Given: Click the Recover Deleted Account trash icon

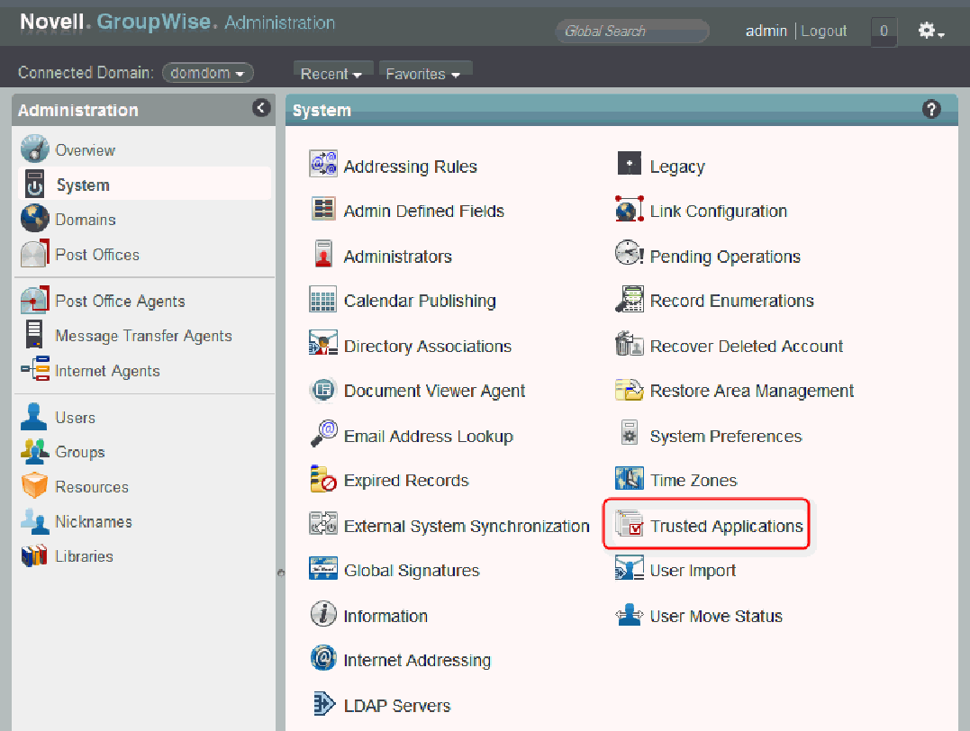Looking at the screenshot, I should pos(630,343).
